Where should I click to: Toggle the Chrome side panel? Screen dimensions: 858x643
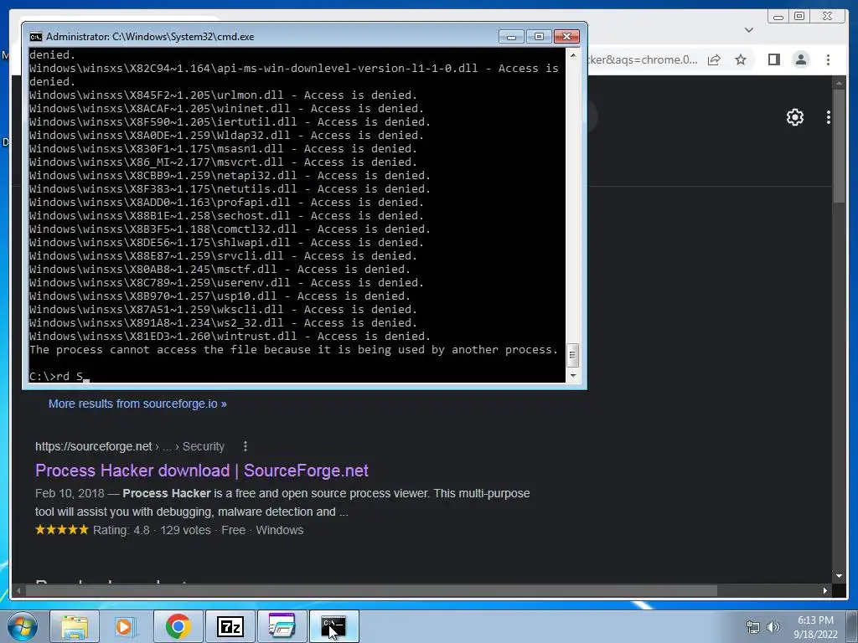tap(773, 59)
